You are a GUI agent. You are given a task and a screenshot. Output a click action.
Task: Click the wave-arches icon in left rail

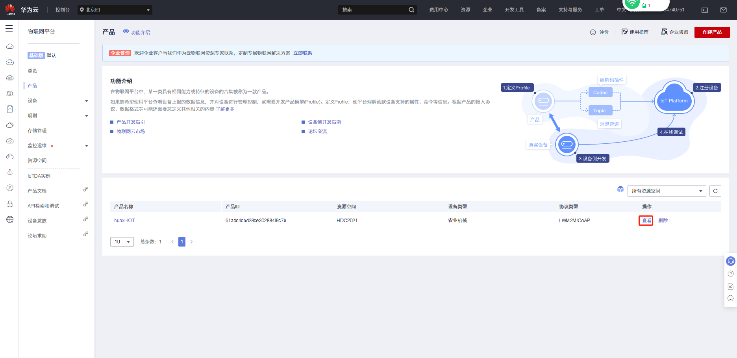[x=10, y=94]
